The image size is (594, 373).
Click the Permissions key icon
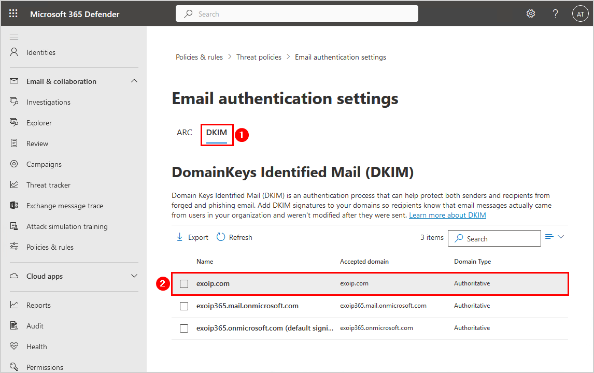point(14,367)
